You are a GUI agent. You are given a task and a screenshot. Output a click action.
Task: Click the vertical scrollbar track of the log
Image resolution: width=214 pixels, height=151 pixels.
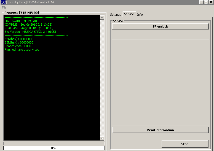[102, 77]
